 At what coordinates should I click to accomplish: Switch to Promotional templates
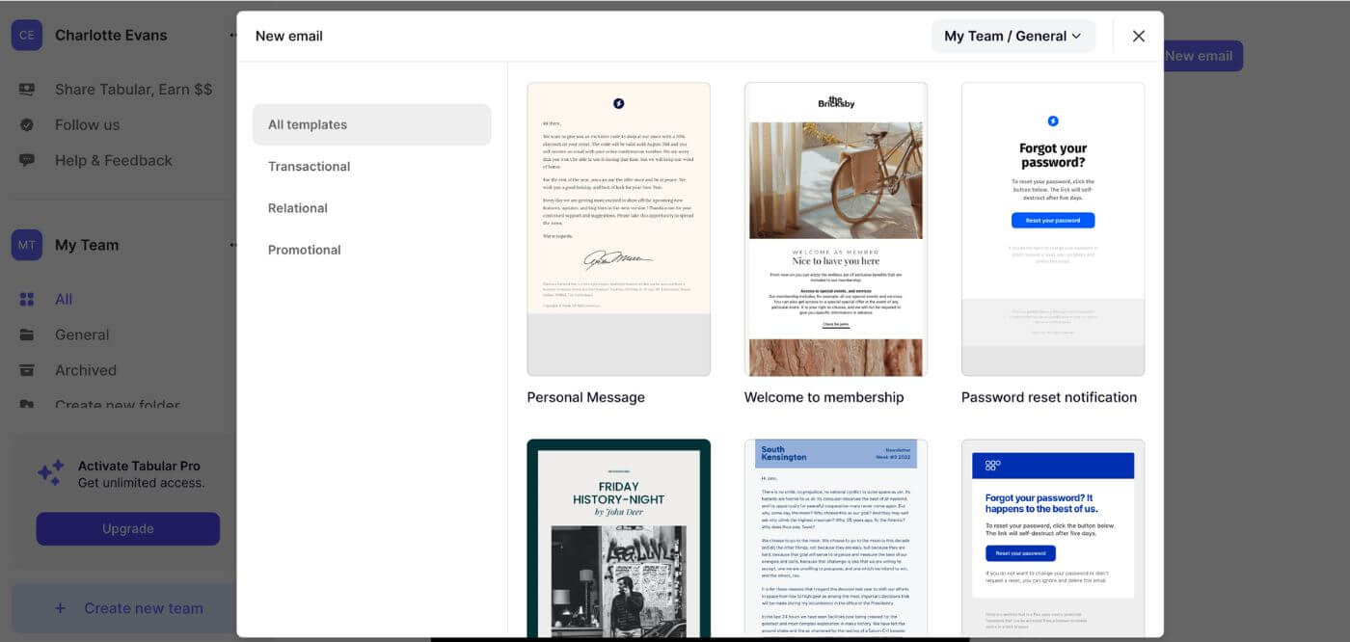coord(305,250)
